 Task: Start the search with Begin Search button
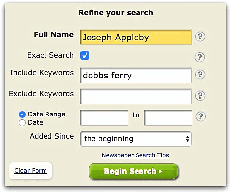click(x=133, y=171)
